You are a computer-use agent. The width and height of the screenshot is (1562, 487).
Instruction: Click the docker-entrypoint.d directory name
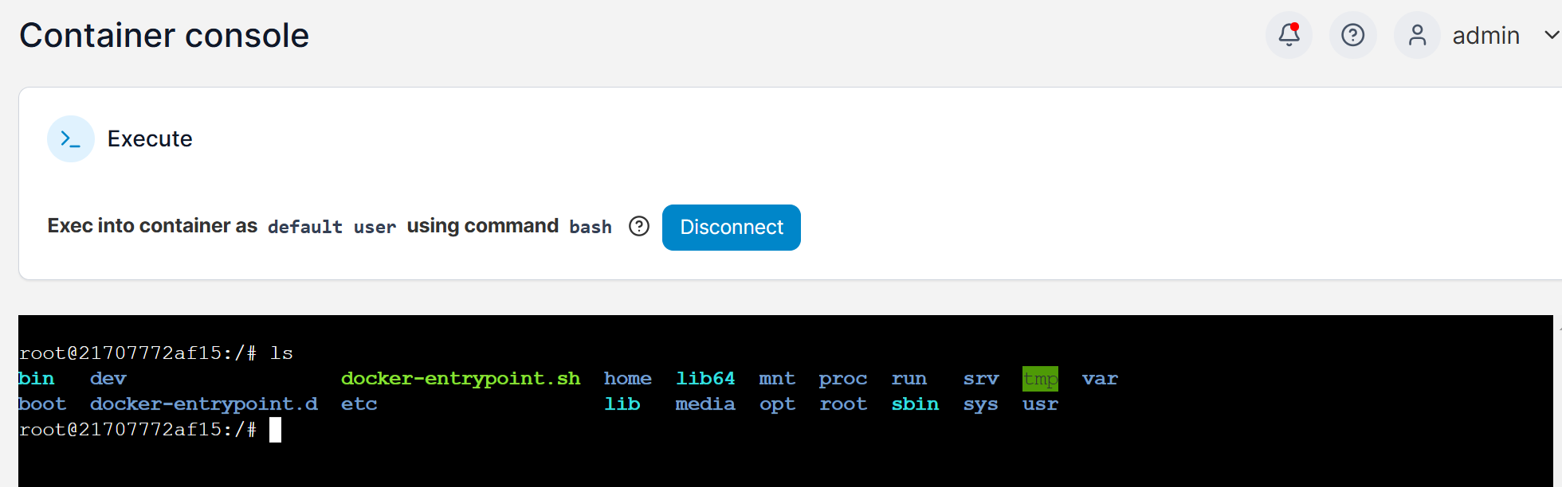(204, 404)
